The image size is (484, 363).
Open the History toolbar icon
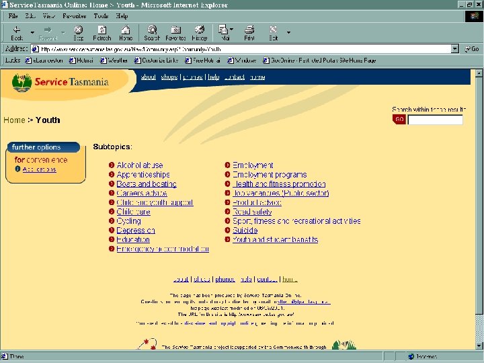199,33
